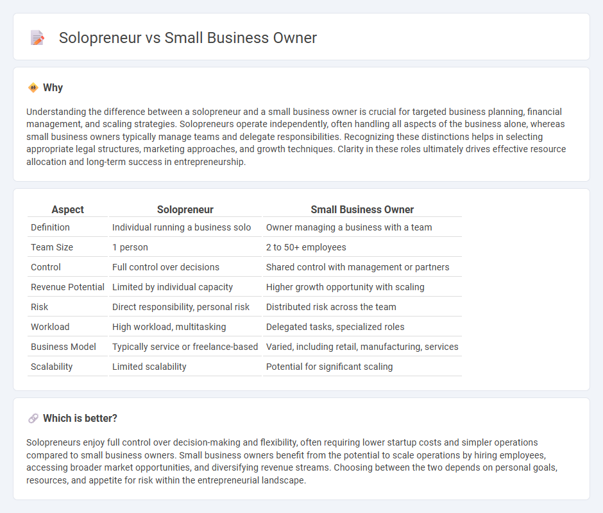This screenshot has height=513, width=603.
Task: Click the Why section heading
Action: (x=53, y=88)
